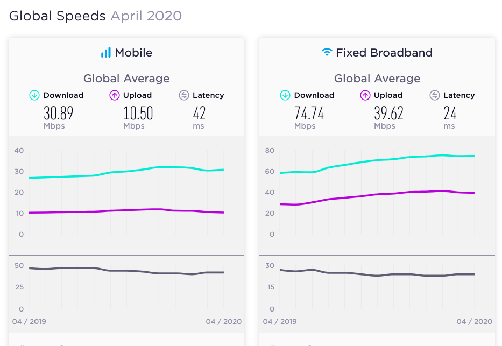Click the Global Speeds April 2020 title

[x=95, y=16]
